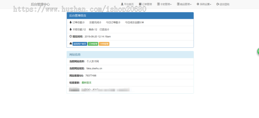
Task: Click the 后台管理中心 brand title
Action: 40,4
